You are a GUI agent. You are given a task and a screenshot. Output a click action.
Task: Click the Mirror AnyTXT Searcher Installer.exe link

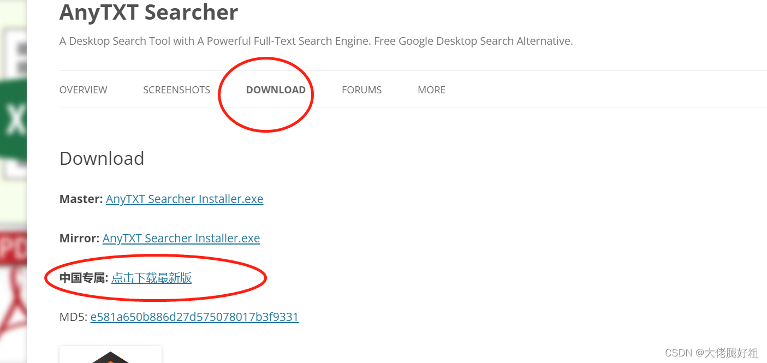pos(181,239)
